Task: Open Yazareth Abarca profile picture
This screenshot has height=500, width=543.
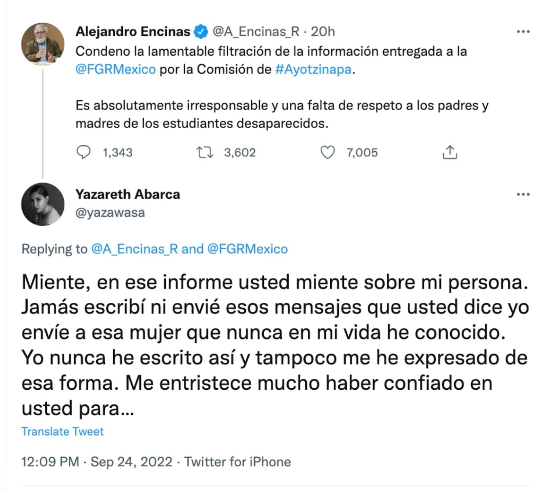Action: 43,204
